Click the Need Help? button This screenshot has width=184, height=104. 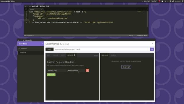(x=126, y=67)
